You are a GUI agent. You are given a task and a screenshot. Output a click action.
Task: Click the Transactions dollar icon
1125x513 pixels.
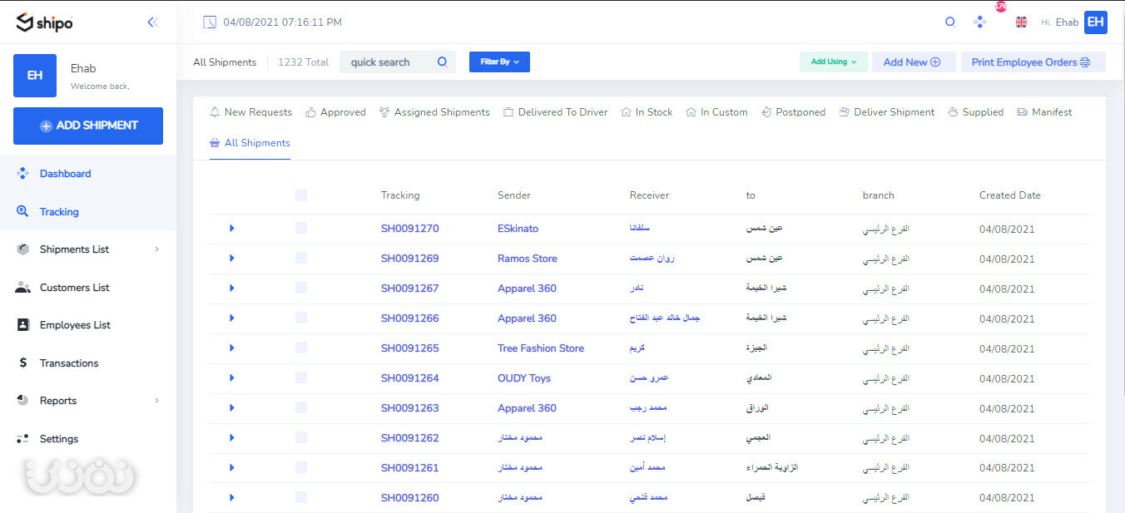[23, 363]
